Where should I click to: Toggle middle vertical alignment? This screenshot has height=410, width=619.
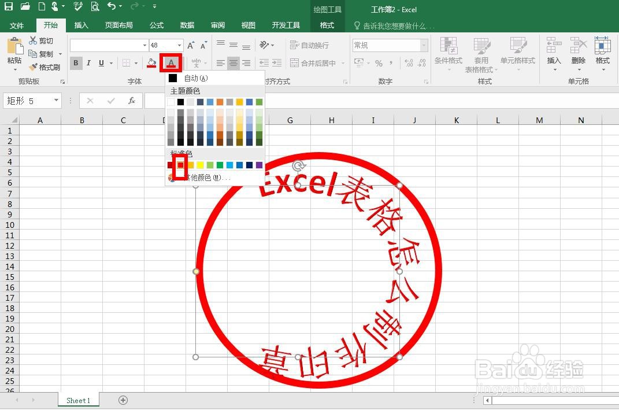(x=233, y=45)
